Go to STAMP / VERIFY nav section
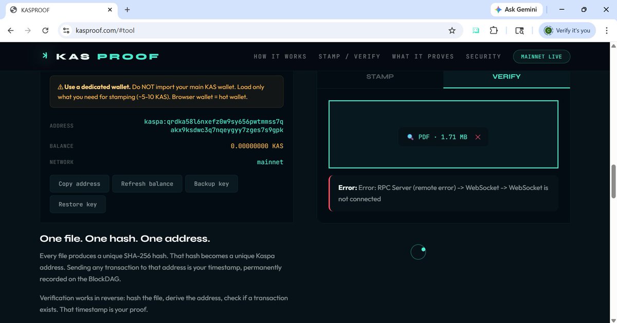The height and width of the screenshot is (323, 617). 350,57
